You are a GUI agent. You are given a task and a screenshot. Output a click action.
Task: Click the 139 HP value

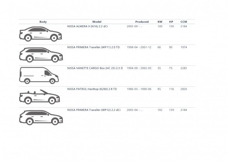coord(172,110)
